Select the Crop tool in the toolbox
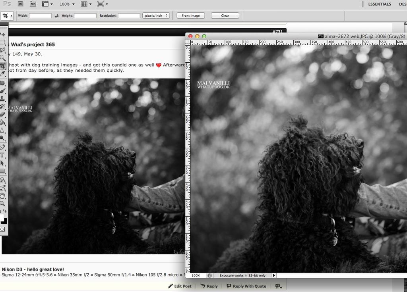407x292 pixels. coord(3,66)
